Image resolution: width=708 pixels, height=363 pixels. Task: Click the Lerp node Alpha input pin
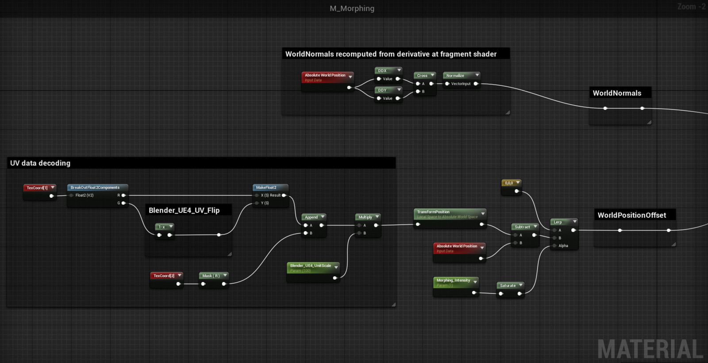554,246
